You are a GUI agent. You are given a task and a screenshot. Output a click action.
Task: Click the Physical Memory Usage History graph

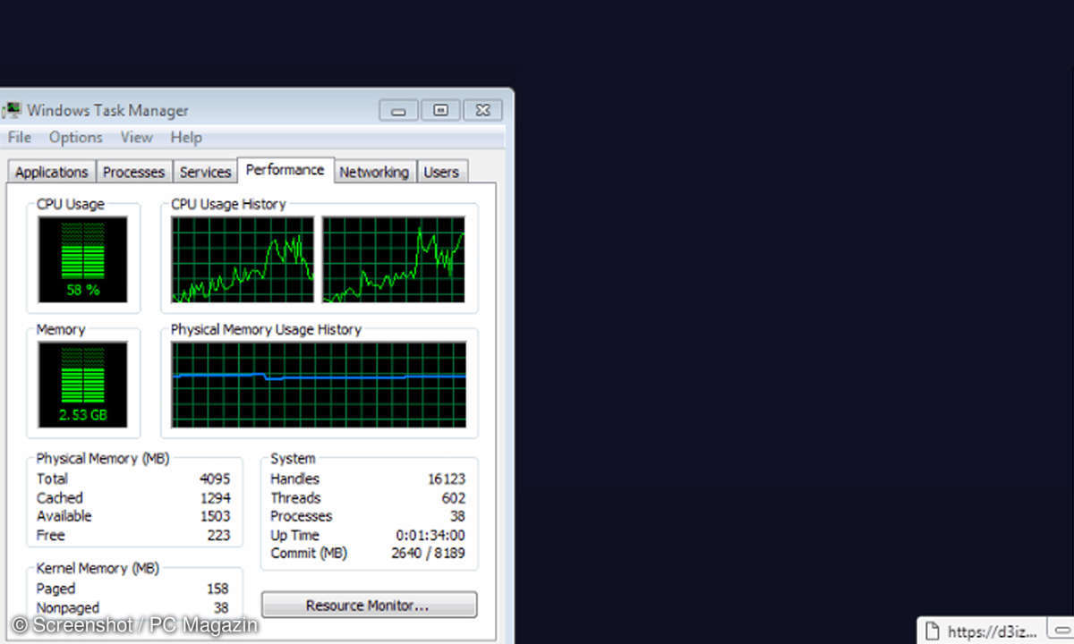(320, 385)
